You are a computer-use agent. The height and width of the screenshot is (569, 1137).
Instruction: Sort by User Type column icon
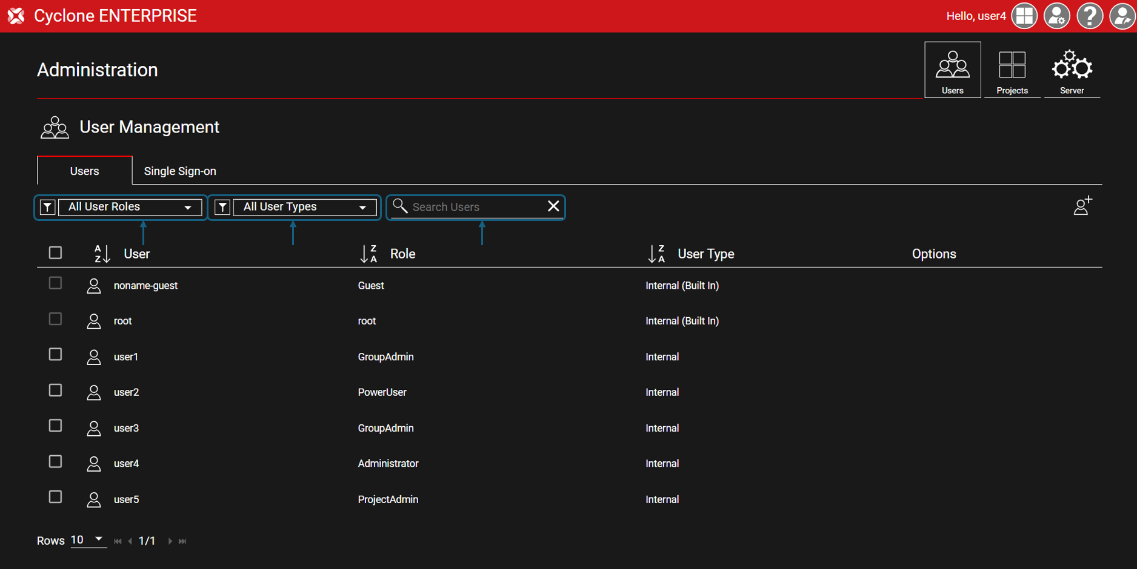tap(656, 254)
